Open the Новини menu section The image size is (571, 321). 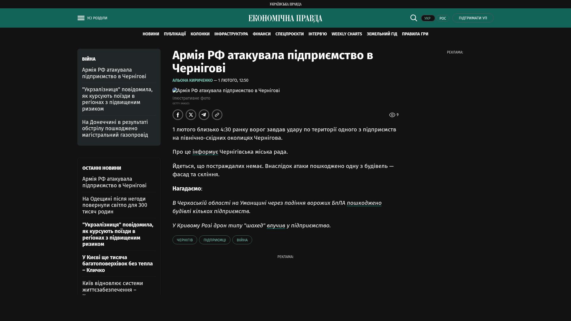point(151,34)
